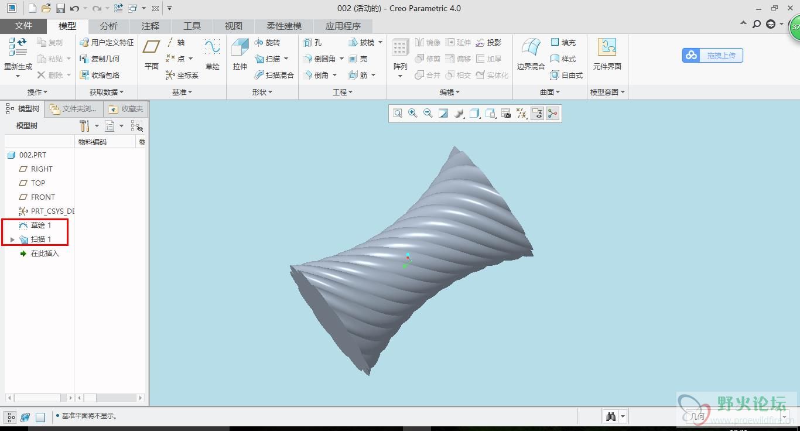This screenshot has height=431, width=800.
Task: Open the 自由式 freestyle tool
Action: [x=566, y=75]
